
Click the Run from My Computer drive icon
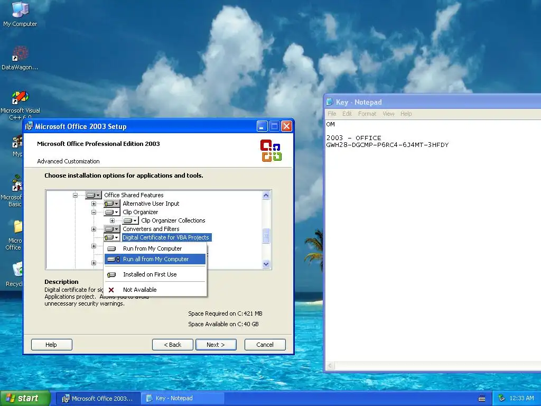[111, 248]
